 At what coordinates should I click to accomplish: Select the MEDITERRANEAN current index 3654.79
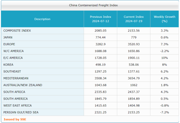pyautogui.click(x=133, y=78)
